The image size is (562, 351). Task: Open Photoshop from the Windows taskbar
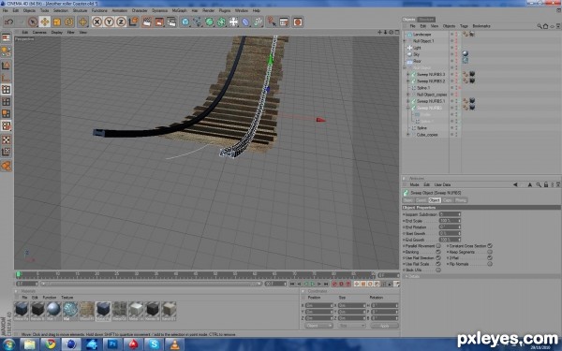point(112,344)
